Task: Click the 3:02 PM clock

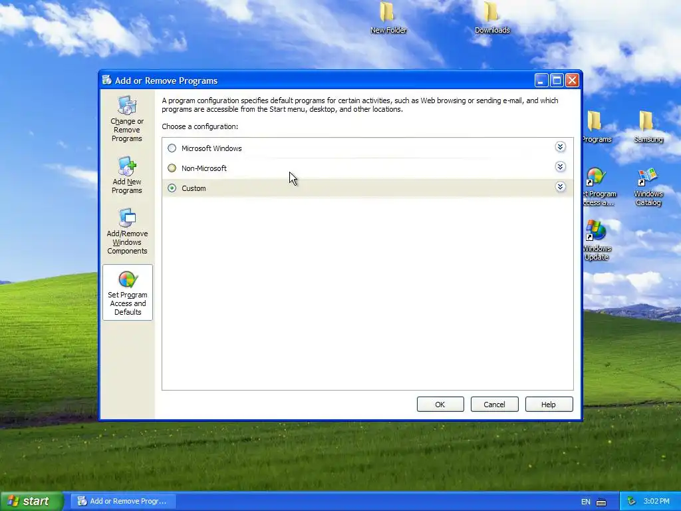Action: [x=656, y=501]
